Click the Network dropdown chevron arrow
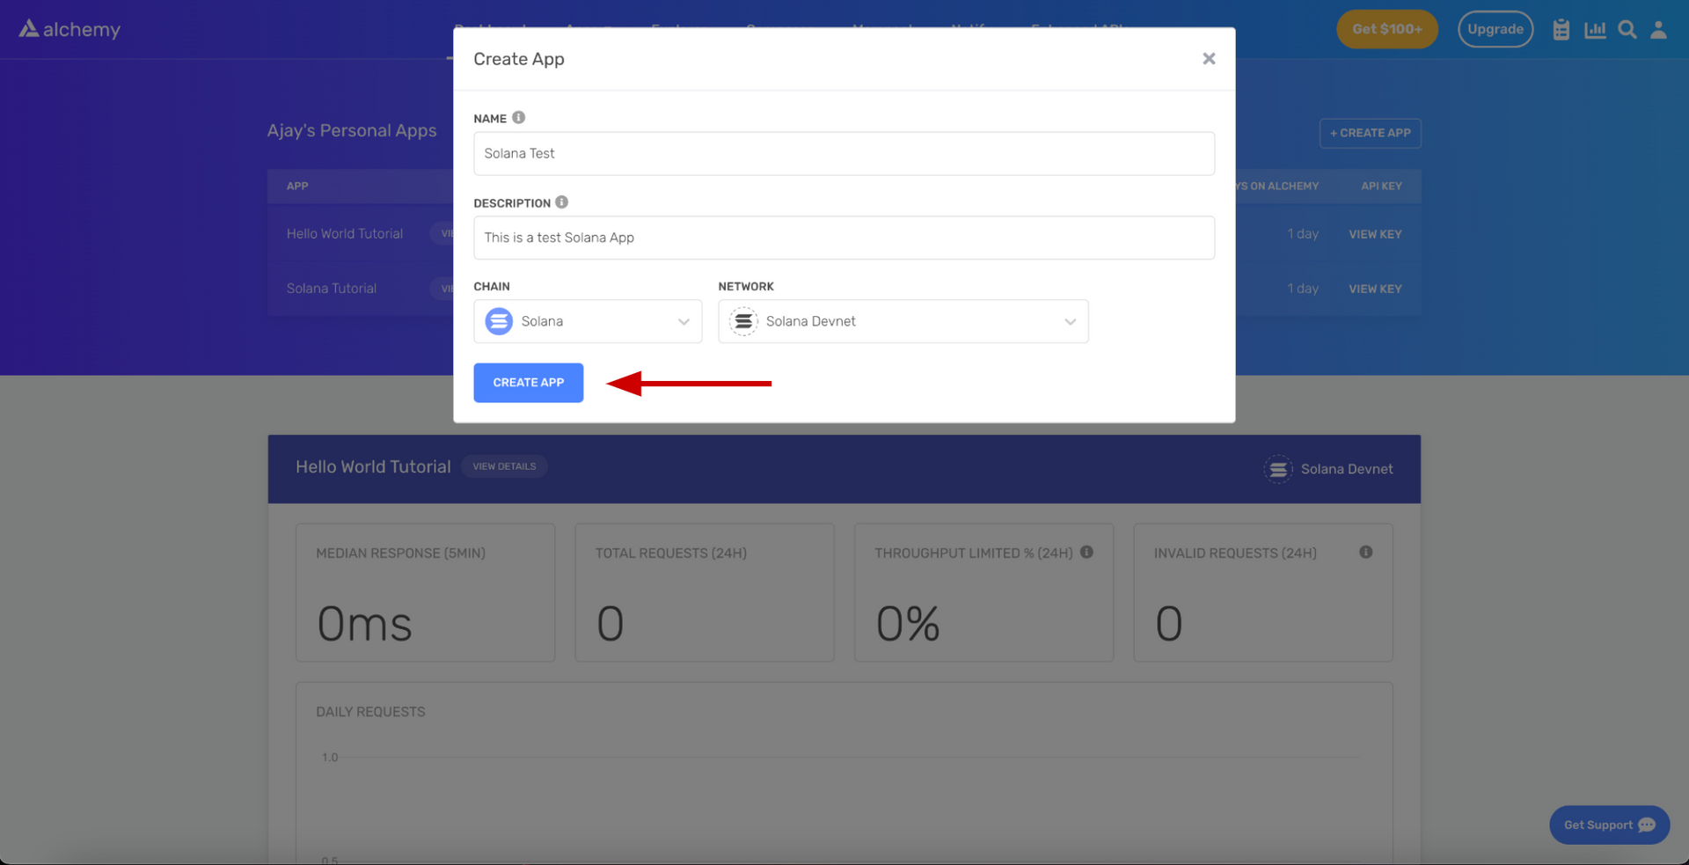 [x=1070, y=322]
